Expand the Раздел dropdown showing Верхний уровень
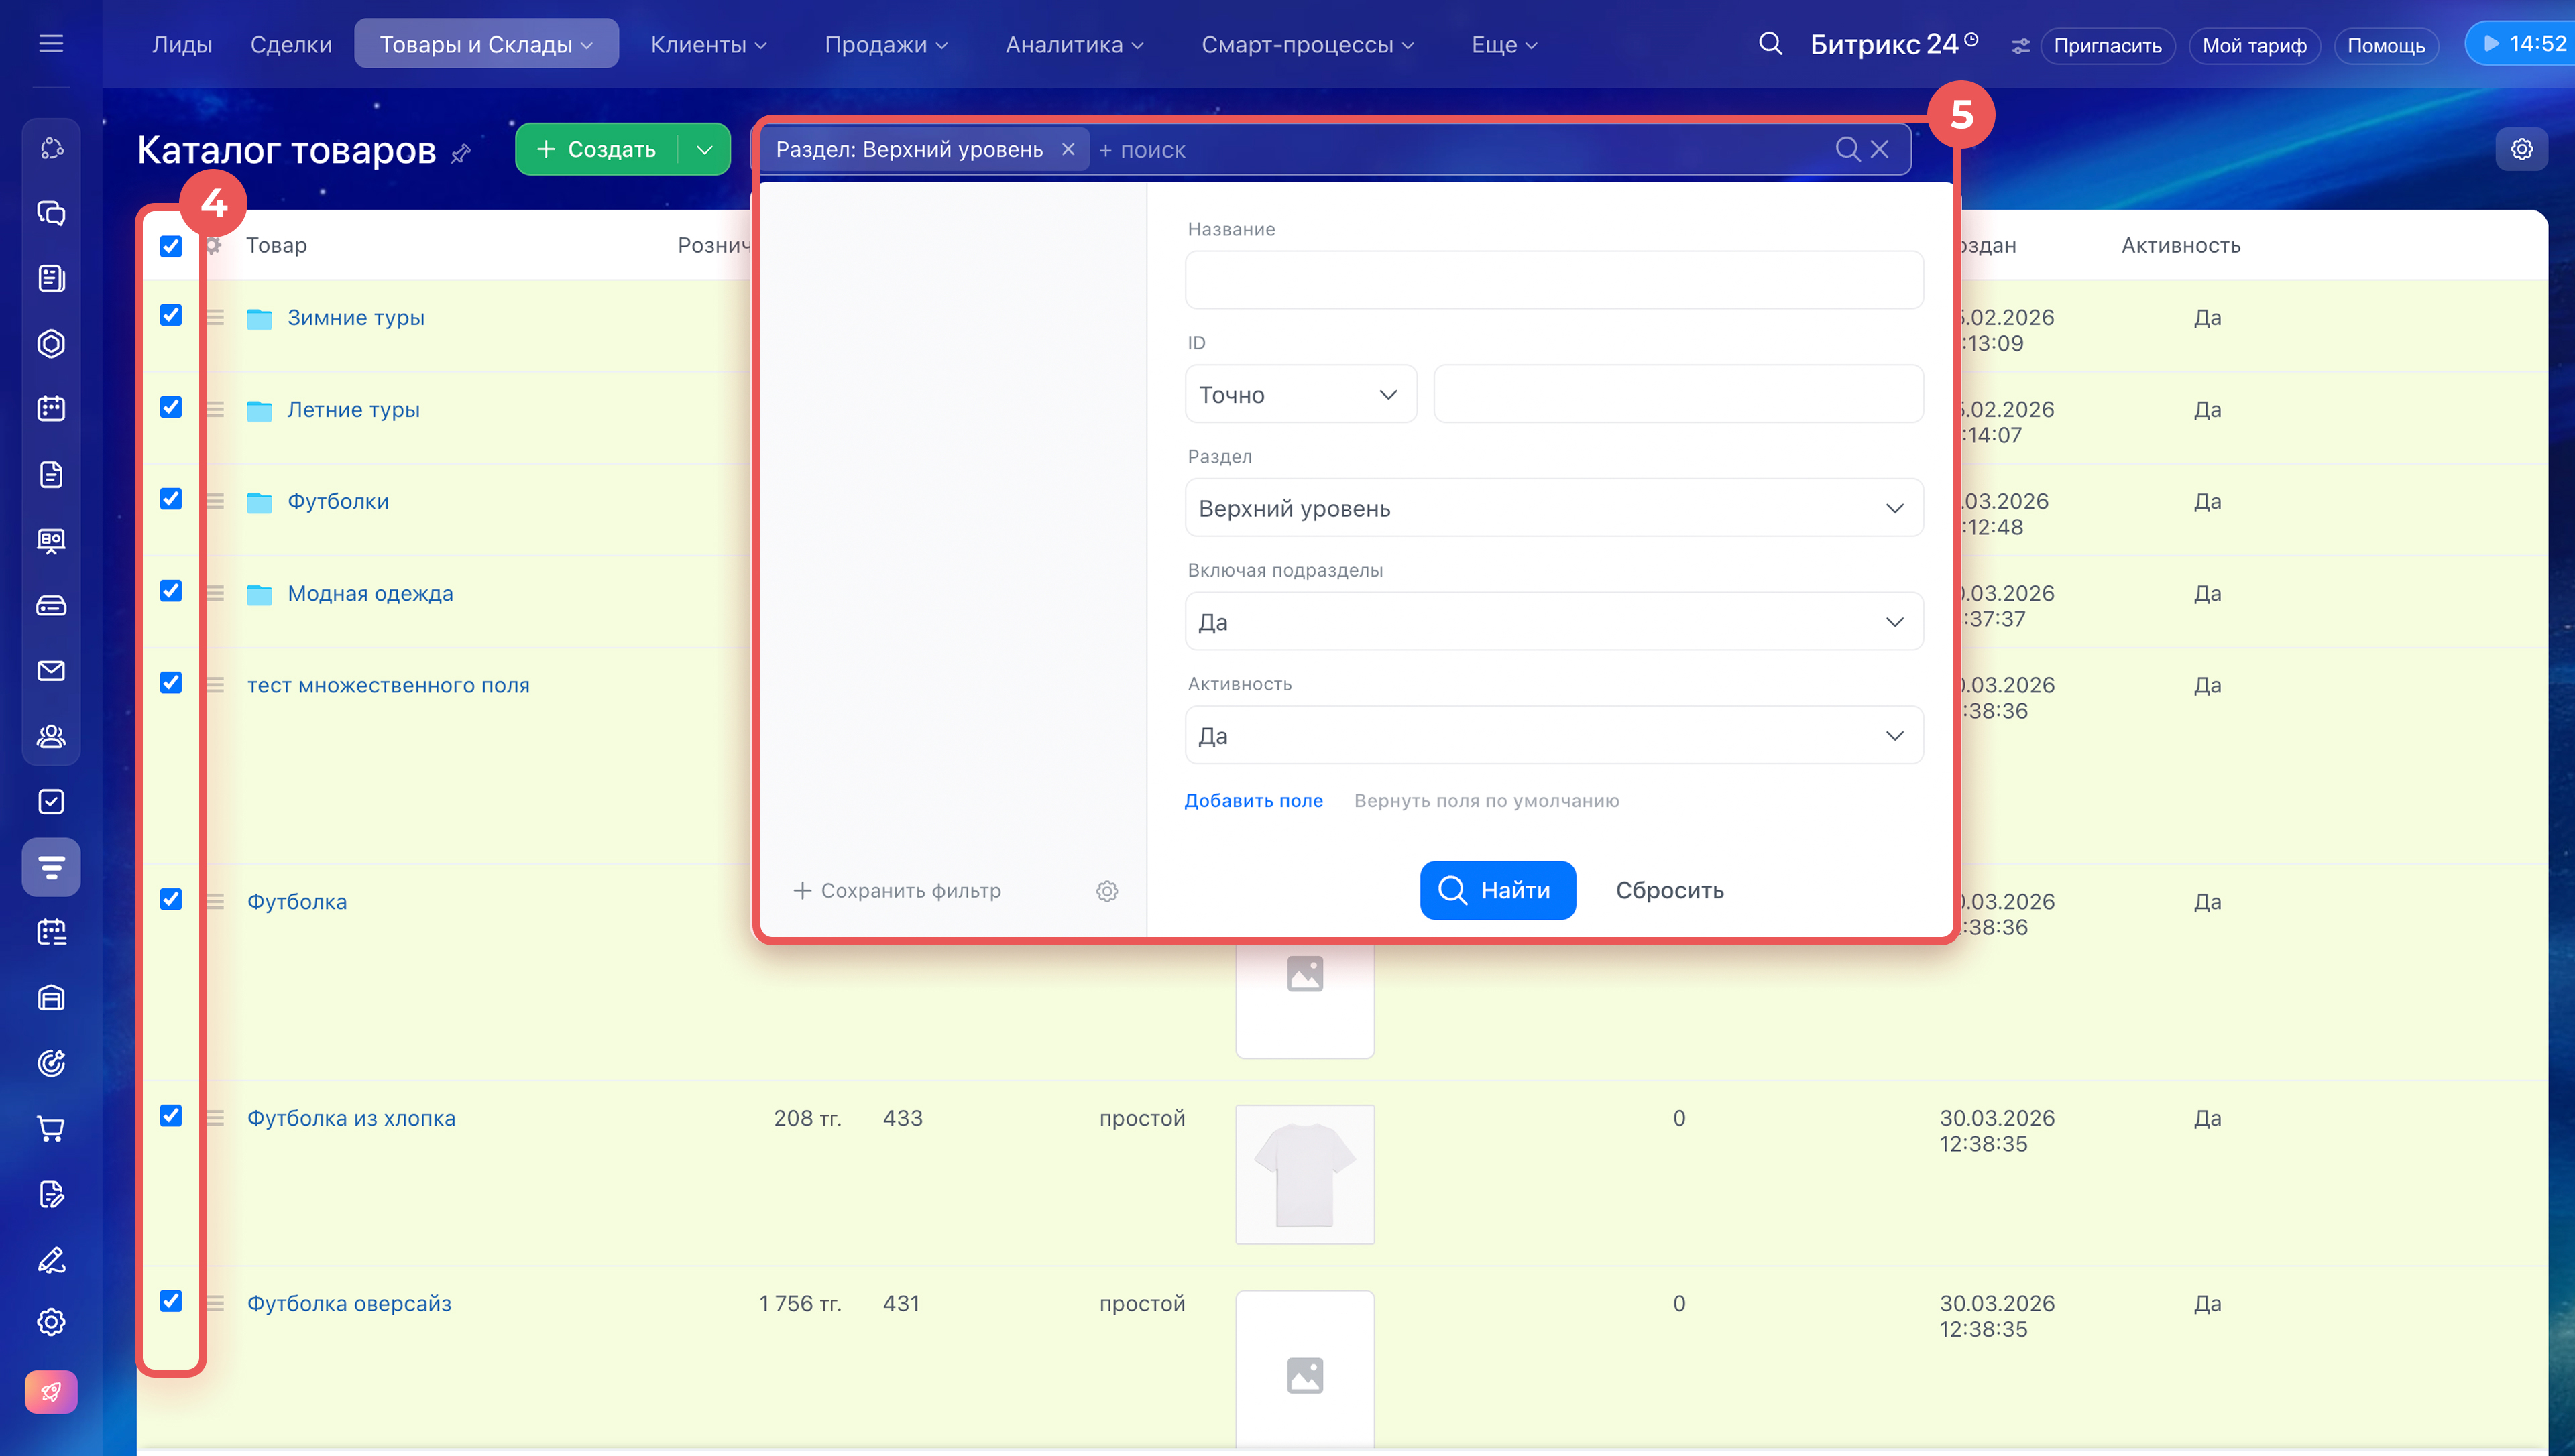Viewport: 2575px width, 1456px height. [x=1553, y=508]
